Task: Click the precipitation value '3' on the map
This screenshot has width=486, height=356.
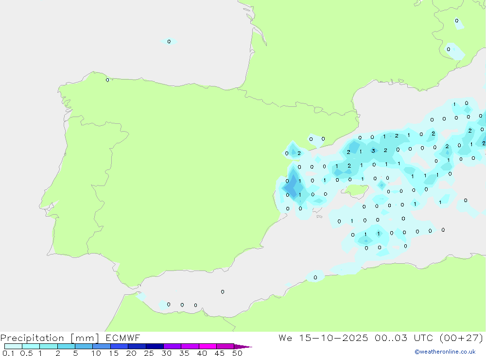Action: (373, 151)
